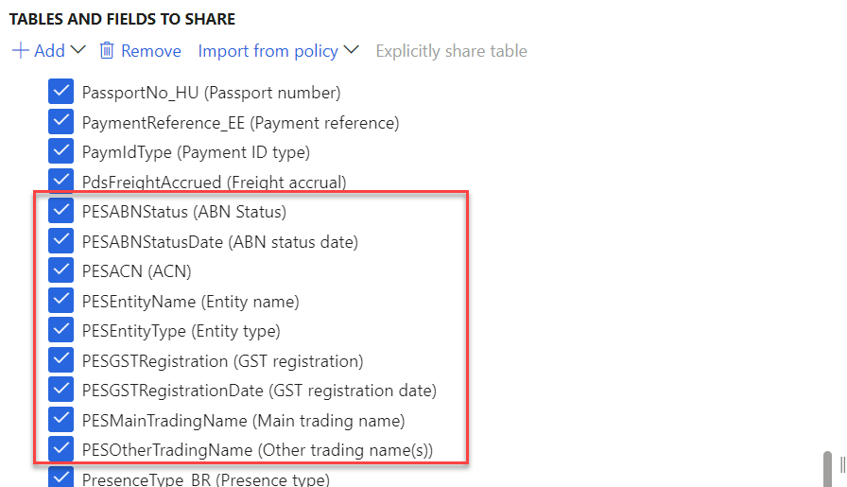Screen dimensions: 847x487
Task: Select Import from policy menu
Action: pos(268,51)
